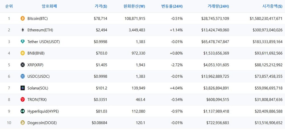Screen dimensions: 285x131
Task: Click the Solana logo icon
Action: (x=23, y=88)
